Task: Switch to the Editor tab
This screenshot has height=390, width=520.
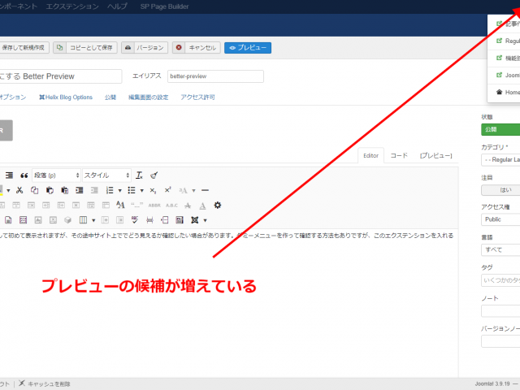Action: click(370, 155)
